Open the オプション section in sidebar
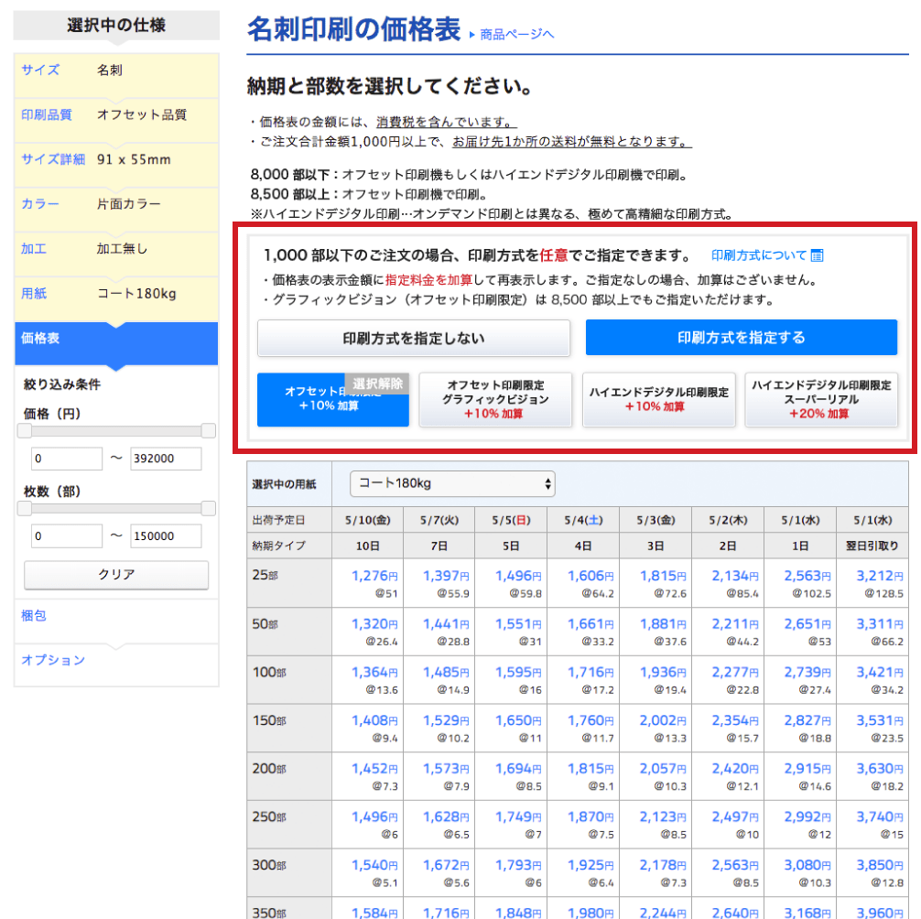The image size is (921, 919). pos(53,660)
